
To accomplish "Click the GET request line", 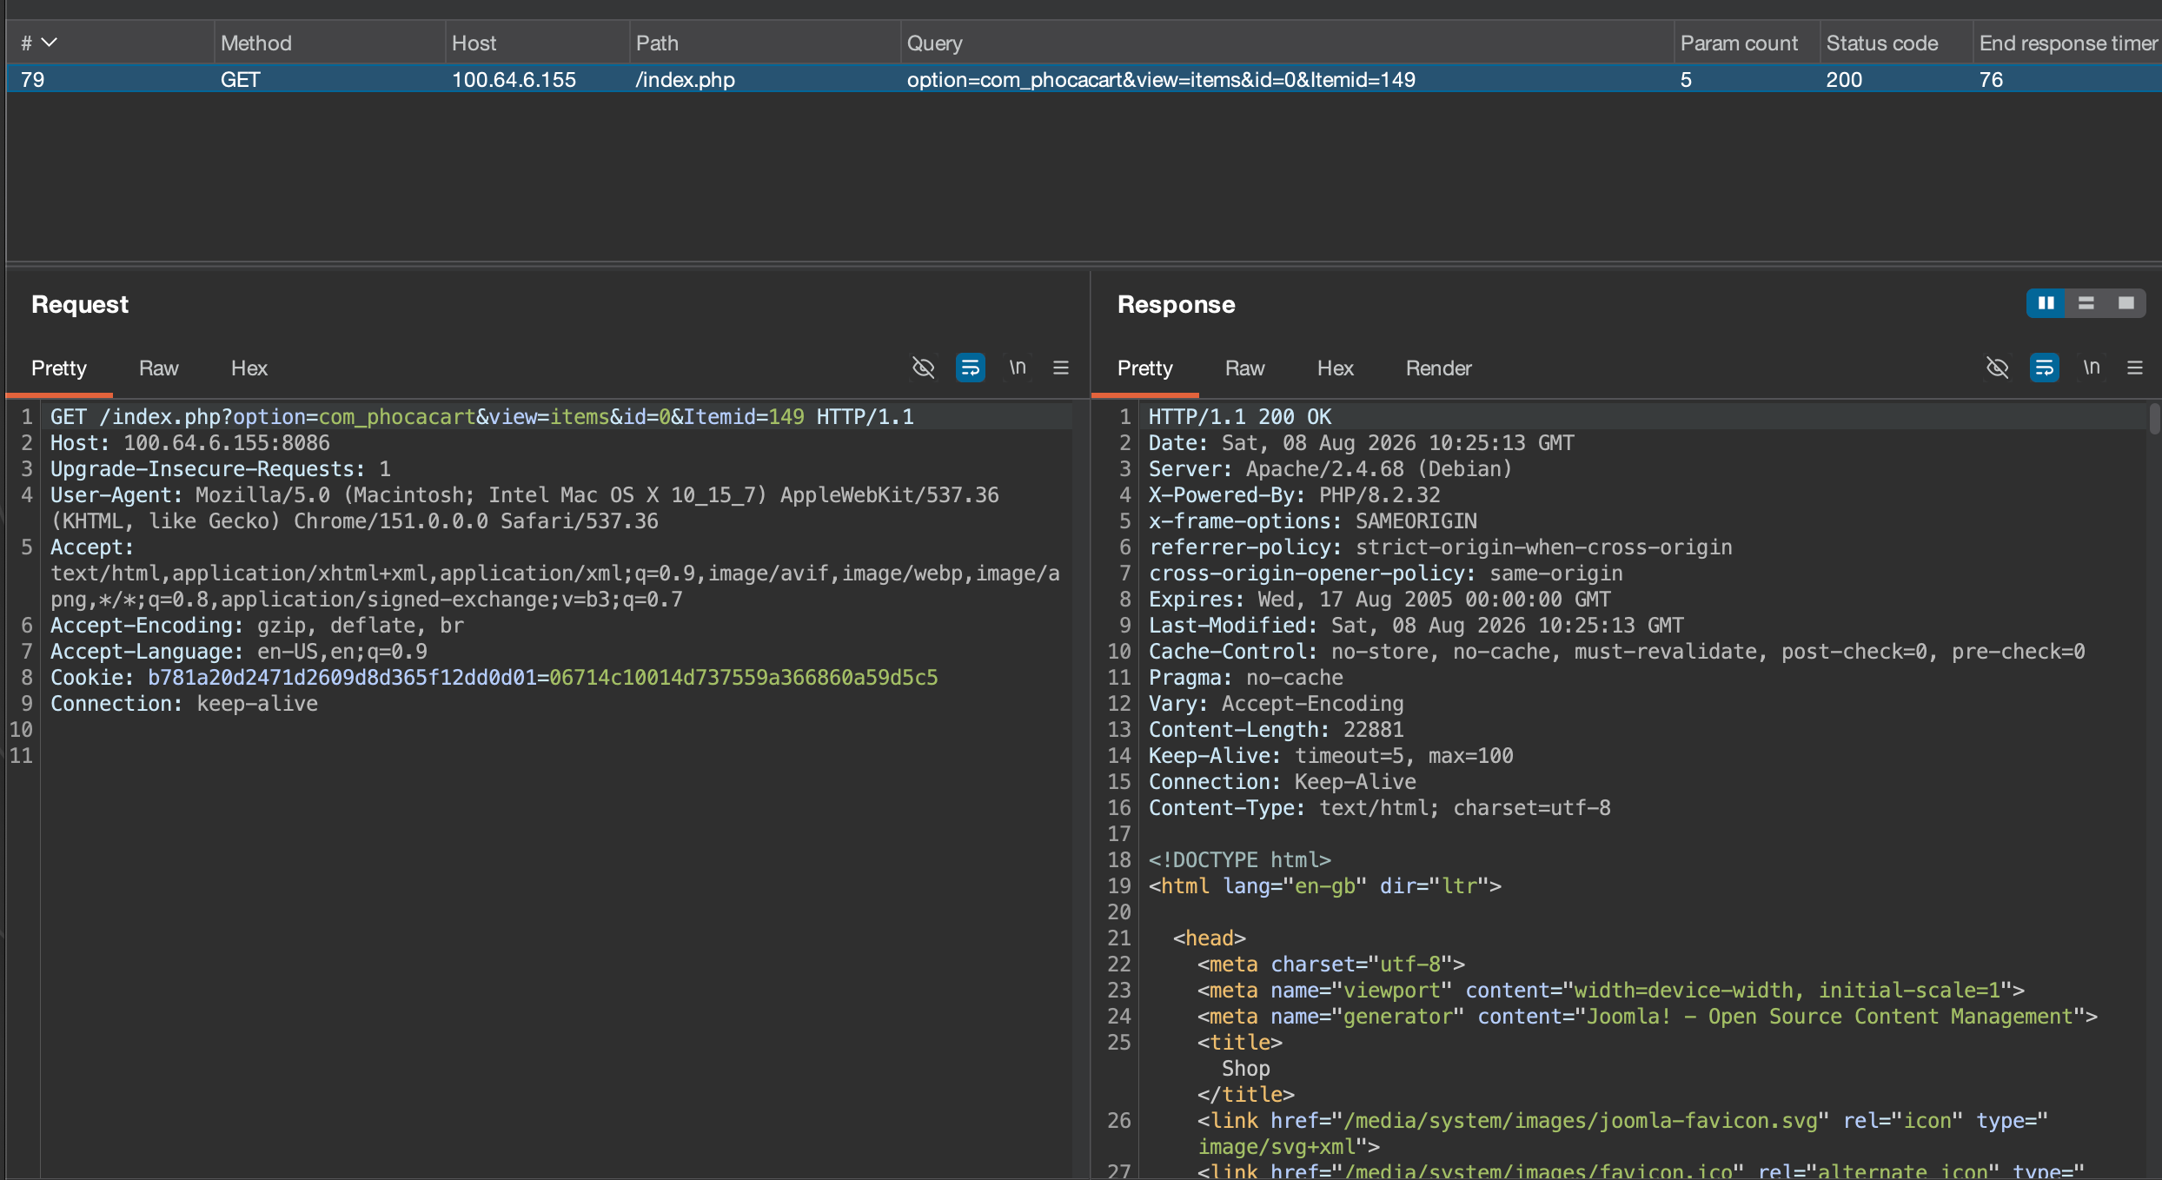I will coord(482,417).
